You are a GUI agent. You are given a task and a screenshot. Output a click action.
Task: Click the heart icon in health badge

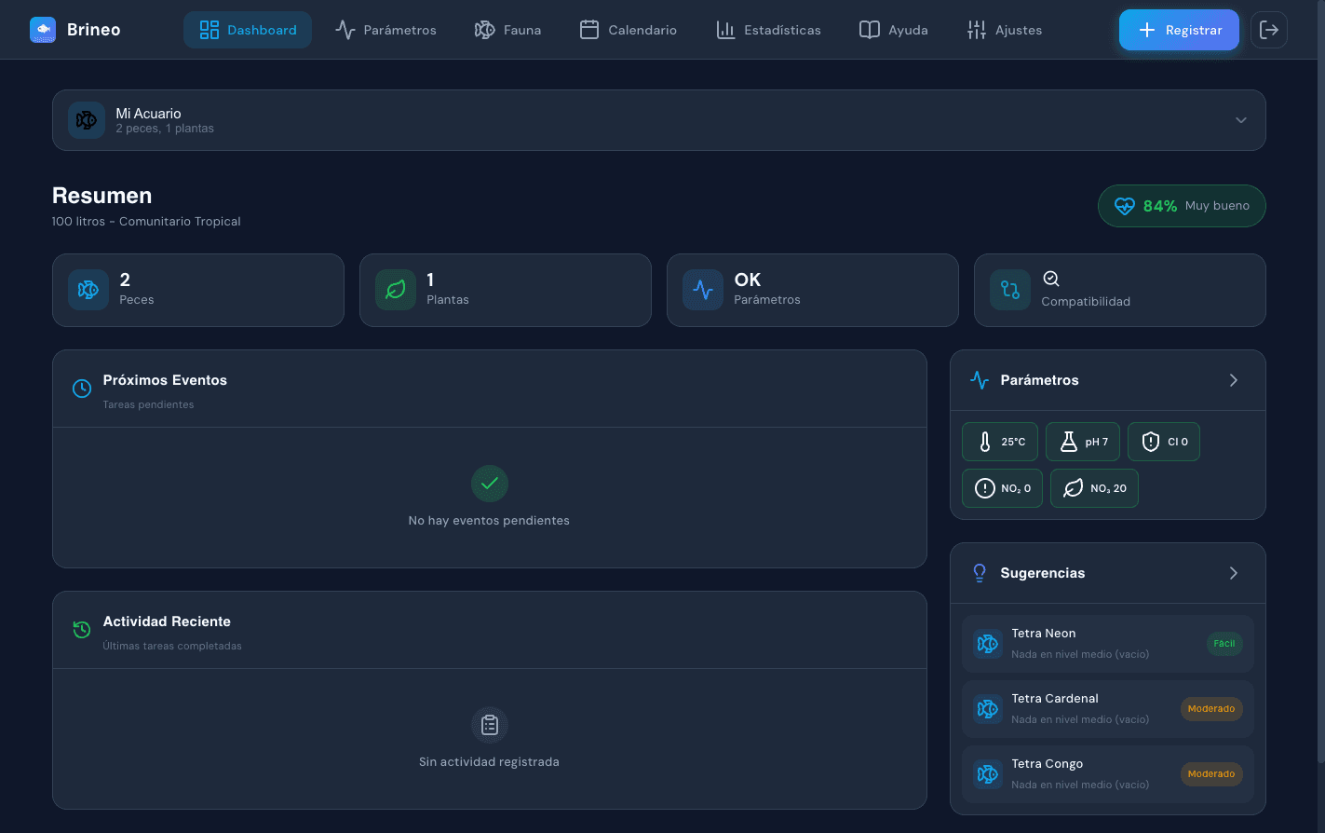click(x=1125, y=206)
